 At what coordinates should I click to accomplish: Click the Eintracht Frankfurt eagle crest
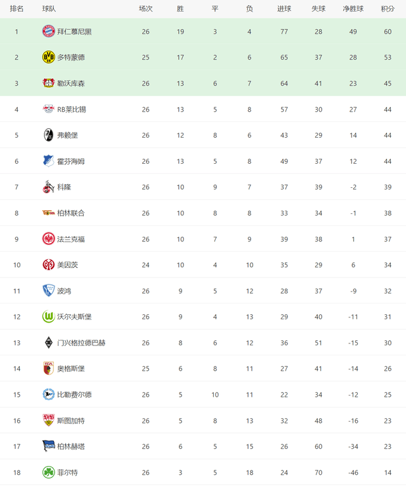click(x=48, y=239)
